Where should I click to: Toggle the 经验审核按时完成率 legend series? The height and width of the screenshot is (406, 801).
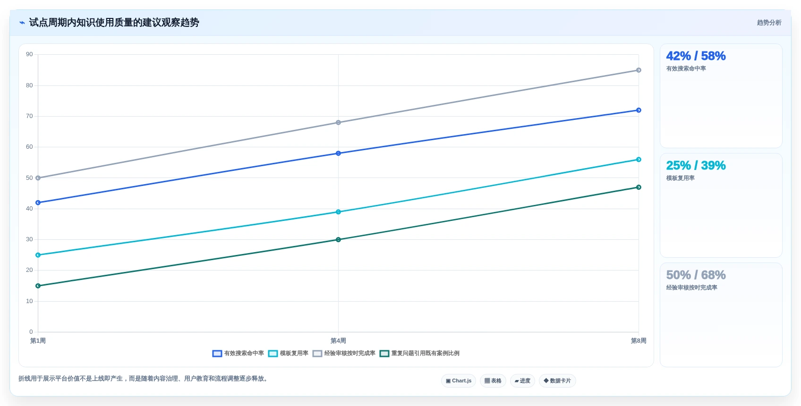[x=344, y=354]
